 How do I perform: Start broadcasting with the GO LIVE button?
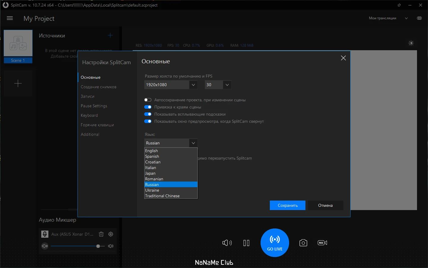[x=275, y=243]
